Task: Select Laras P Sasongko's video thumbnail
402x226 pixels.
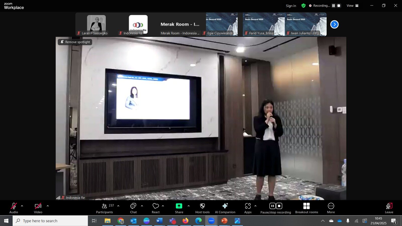Action: [96, 24]
